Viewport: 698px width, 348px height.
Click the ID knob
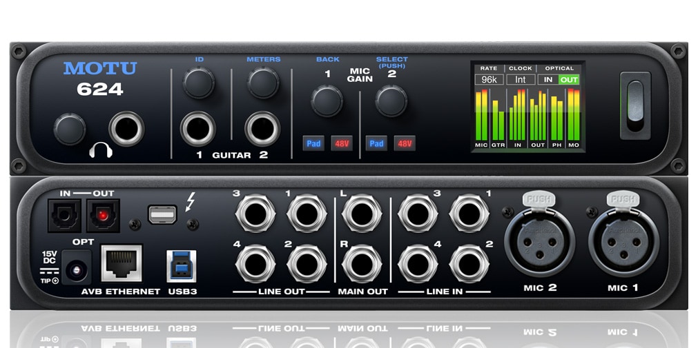coord(199,83)
